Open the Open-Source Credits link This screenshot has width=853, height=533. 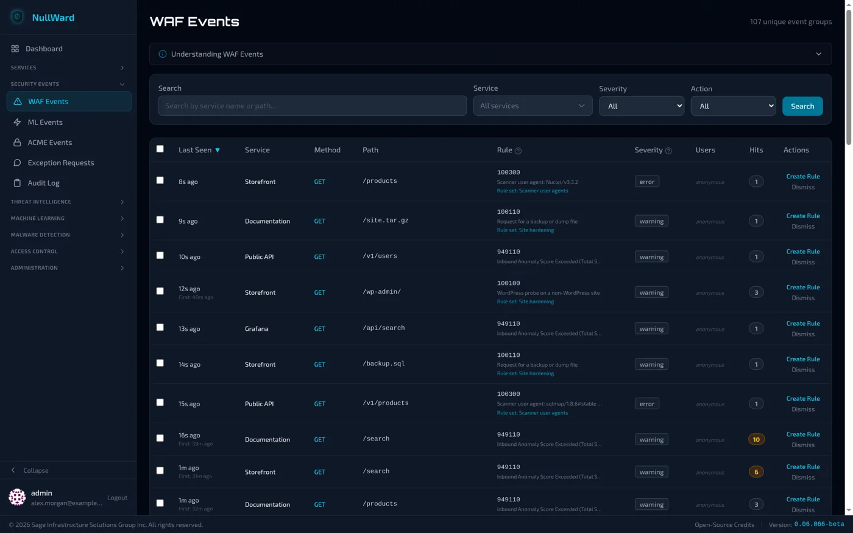pos(724,524)
